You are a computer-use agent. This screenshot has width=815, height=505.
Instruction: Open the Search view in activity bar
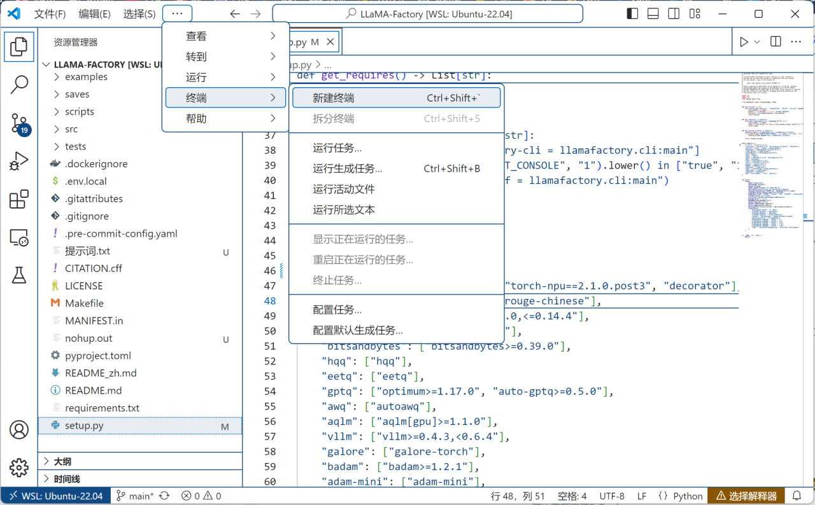click(x=19, y=84)
